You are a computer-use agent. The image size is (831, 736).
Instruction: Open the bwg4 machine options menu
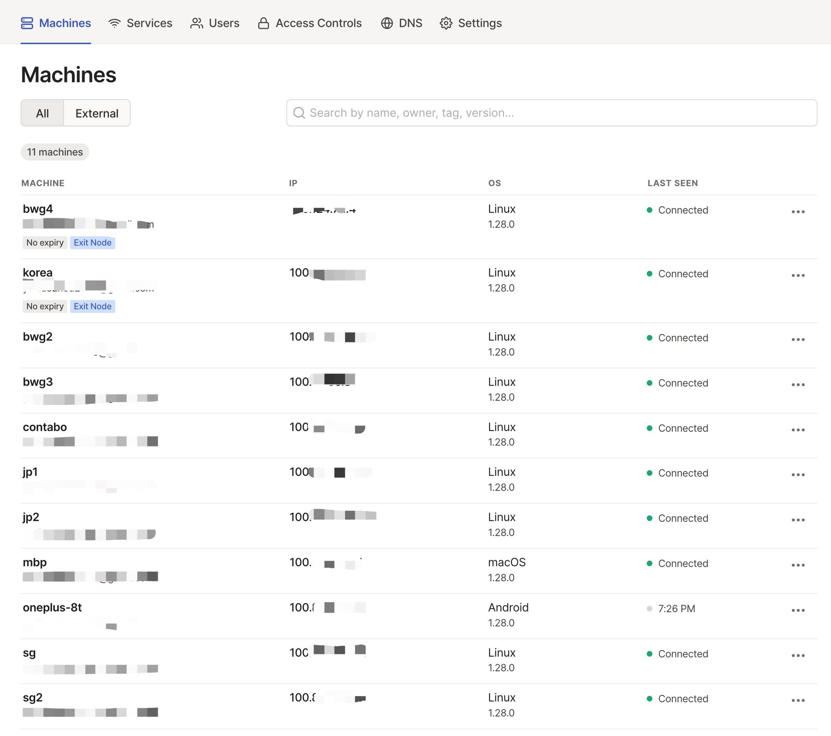tap(798, 212)
